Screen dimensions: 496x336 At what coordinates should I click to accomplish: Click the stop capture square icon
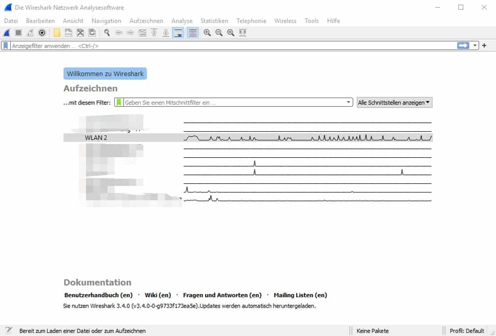18,32
